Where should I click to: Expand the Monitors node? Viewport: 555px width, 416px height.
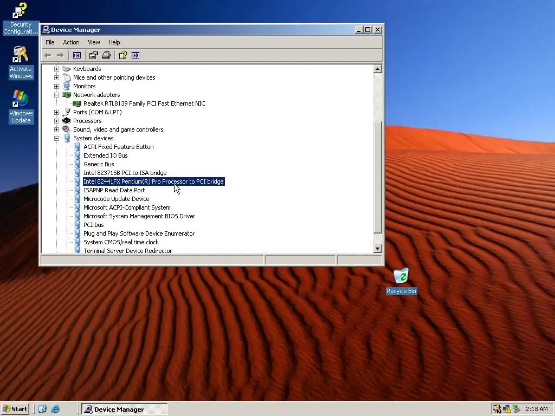(x=56, y=86)
